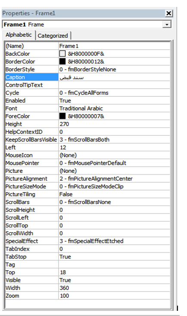
Task: Click the Traditional Arabic font value
Action: point(81,109)
